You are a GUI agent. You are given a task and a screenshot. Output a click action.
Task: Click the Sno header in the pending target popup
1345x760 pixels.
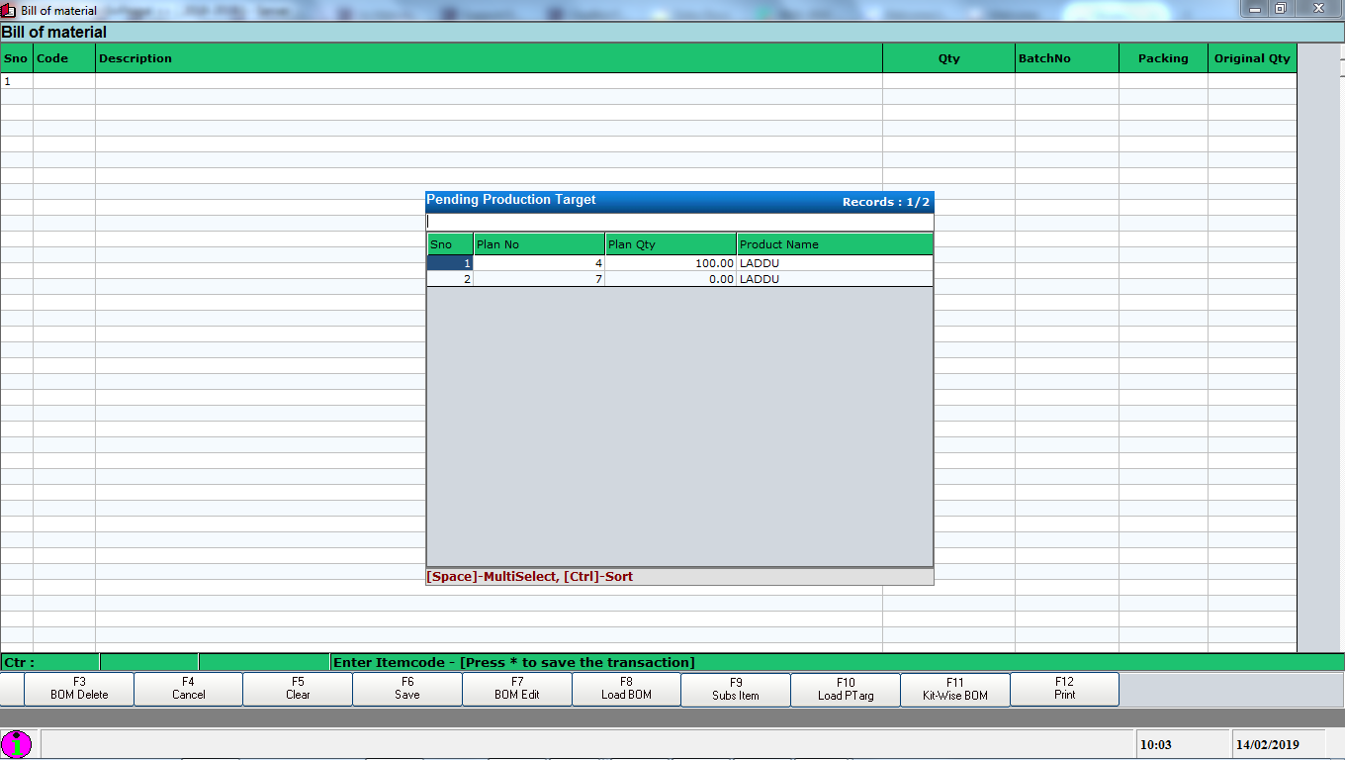pos(450,244)
